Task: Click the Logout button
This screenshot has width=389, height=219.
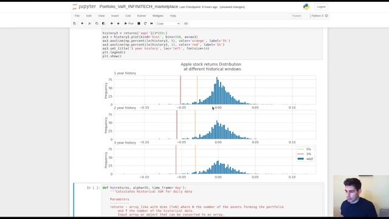Action: click(x=321, y=7)
